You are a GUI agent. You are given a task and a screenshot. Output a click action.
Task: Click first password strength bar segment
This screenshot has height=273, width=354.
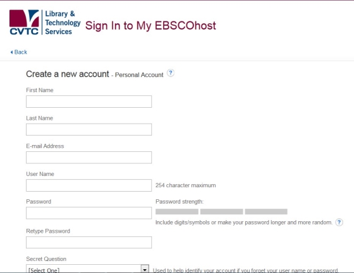click(x=177, y=211)
